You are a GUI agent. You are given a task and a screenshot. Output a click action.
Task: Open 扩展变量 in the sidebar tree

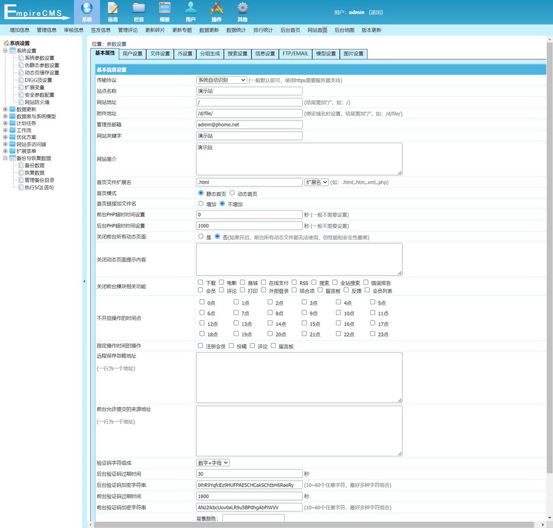coord(34,87)
